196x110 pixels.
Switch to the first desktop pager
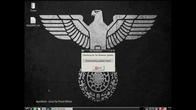pos(44,109)
